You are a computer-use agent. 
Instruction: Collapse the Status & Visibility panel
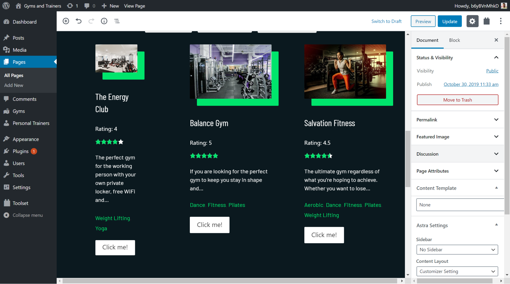(496, 57)
